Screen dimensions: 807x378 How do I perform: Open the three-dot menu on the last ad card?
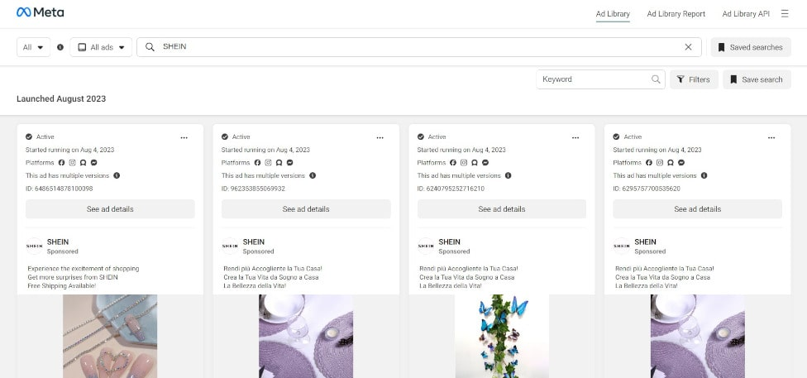pyautogui.click(x=771, y=137)
